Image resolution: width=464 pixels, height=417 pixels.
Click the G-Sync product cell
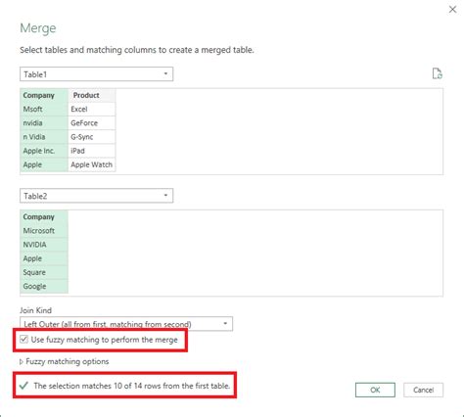[92, 137]
